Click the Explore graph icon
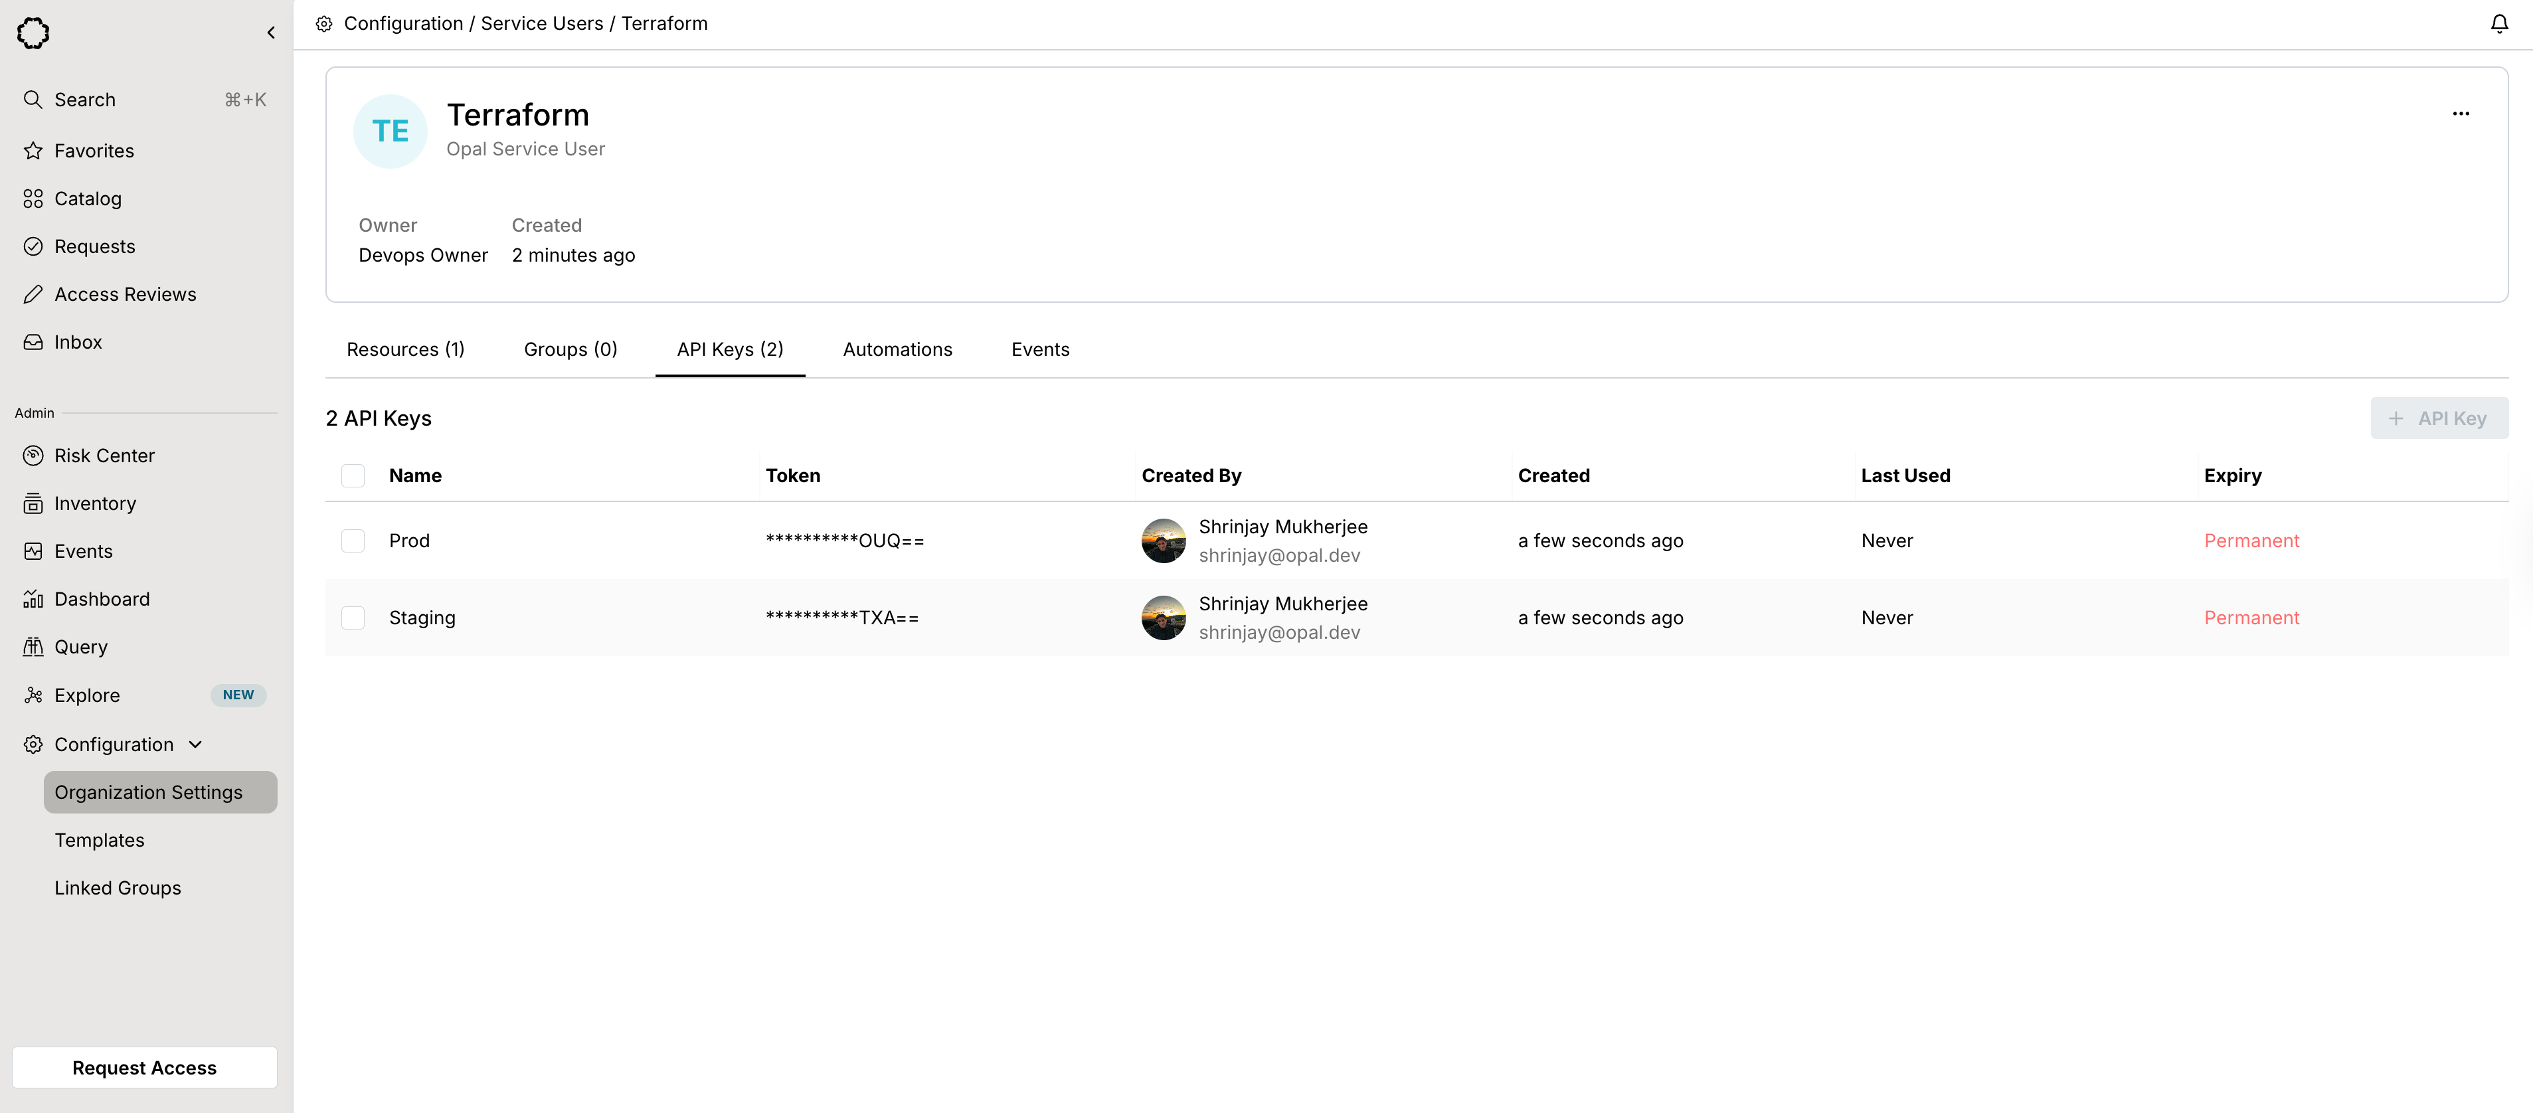Viewport: 2533px width, 1113px height. pyautogui.click(x=33, y=695)
